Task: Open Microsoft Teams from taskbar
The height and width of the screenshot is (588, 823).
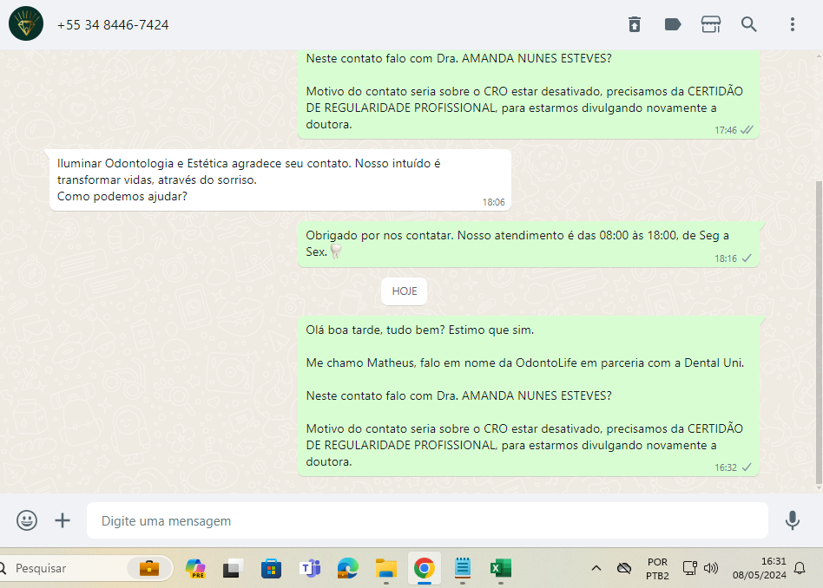Action: coord(310,568)
